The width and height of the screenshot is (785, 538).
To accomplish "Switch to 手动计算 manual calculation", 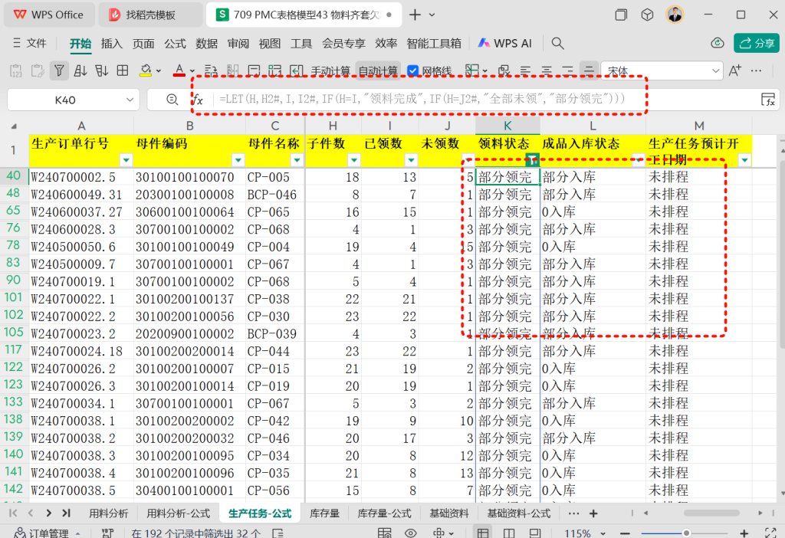I will tap(330, 71).
